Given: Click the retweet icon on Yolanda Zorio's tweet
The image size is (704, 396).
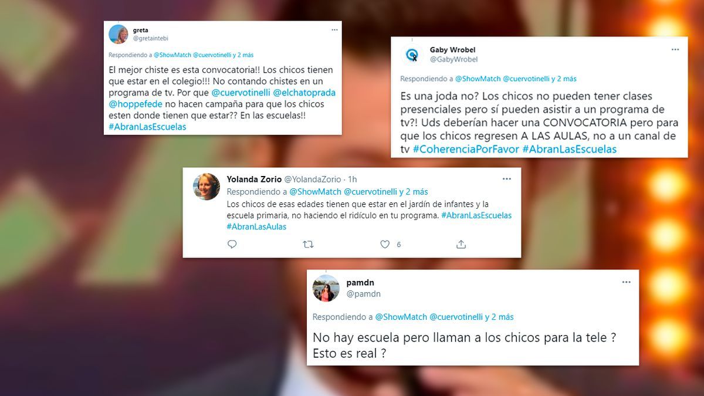Looking at the screenshot, I should tap(308, 244).
